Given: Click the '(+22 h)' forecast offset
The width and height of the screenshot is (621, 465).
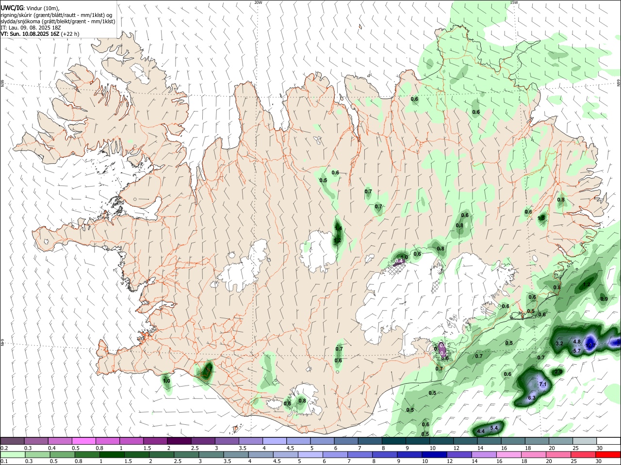Looking at the screenshot, I should point(70,34).
